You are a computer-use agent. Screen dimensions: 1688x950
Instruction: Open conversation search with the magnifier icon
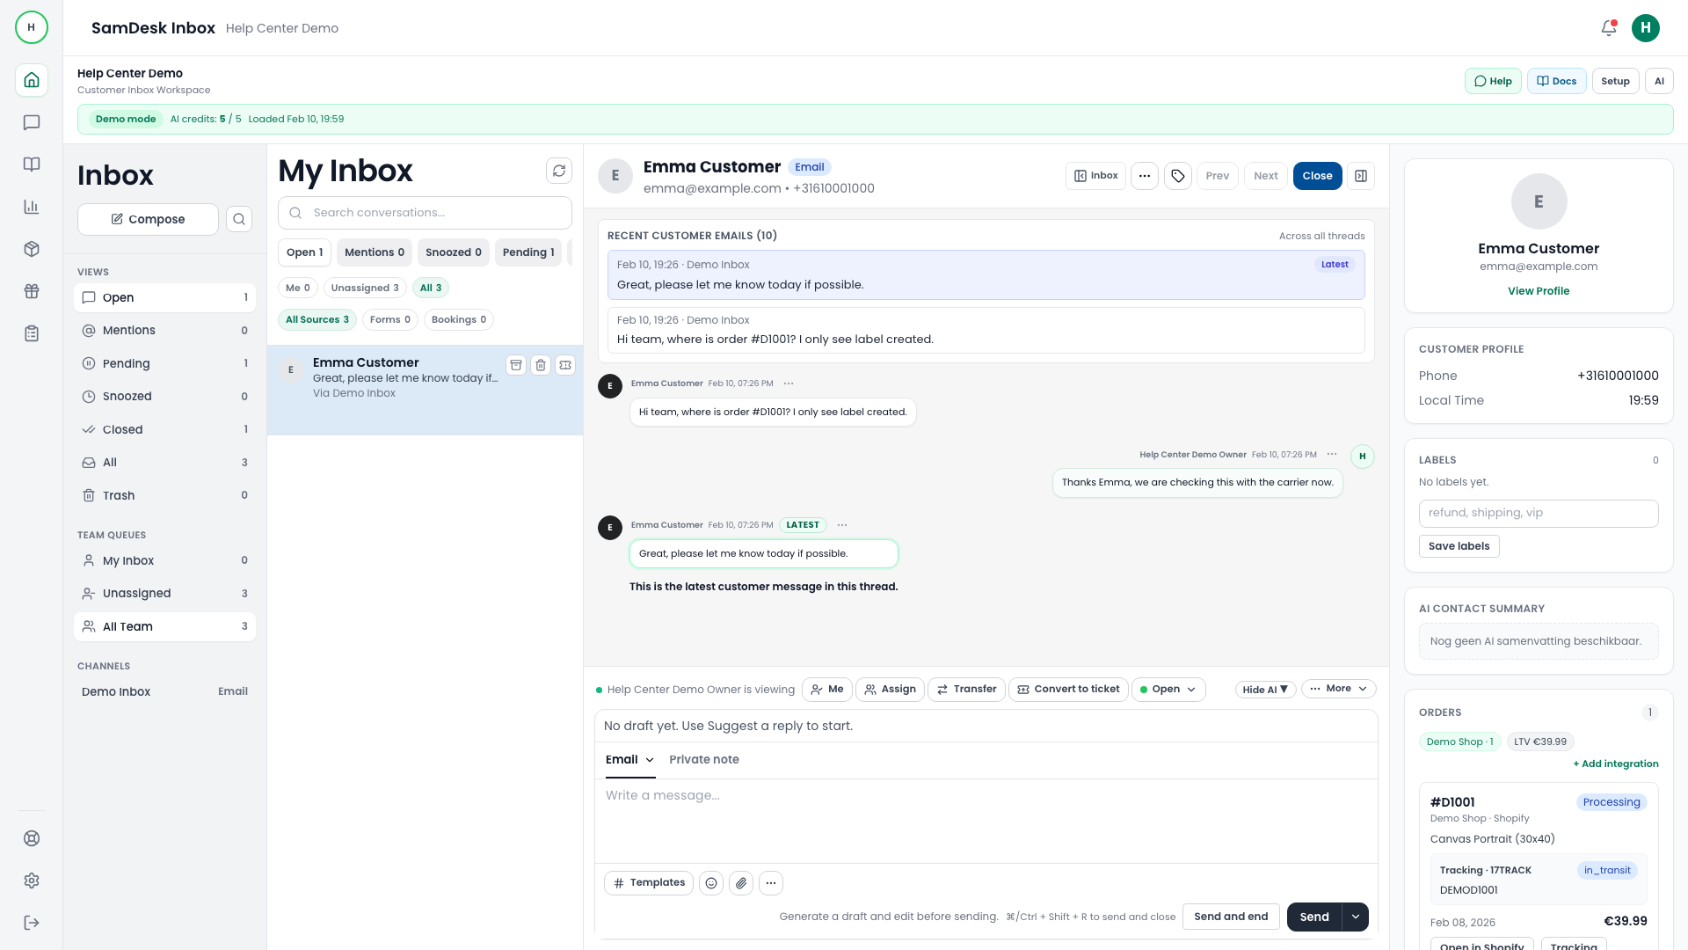[238, 219]
